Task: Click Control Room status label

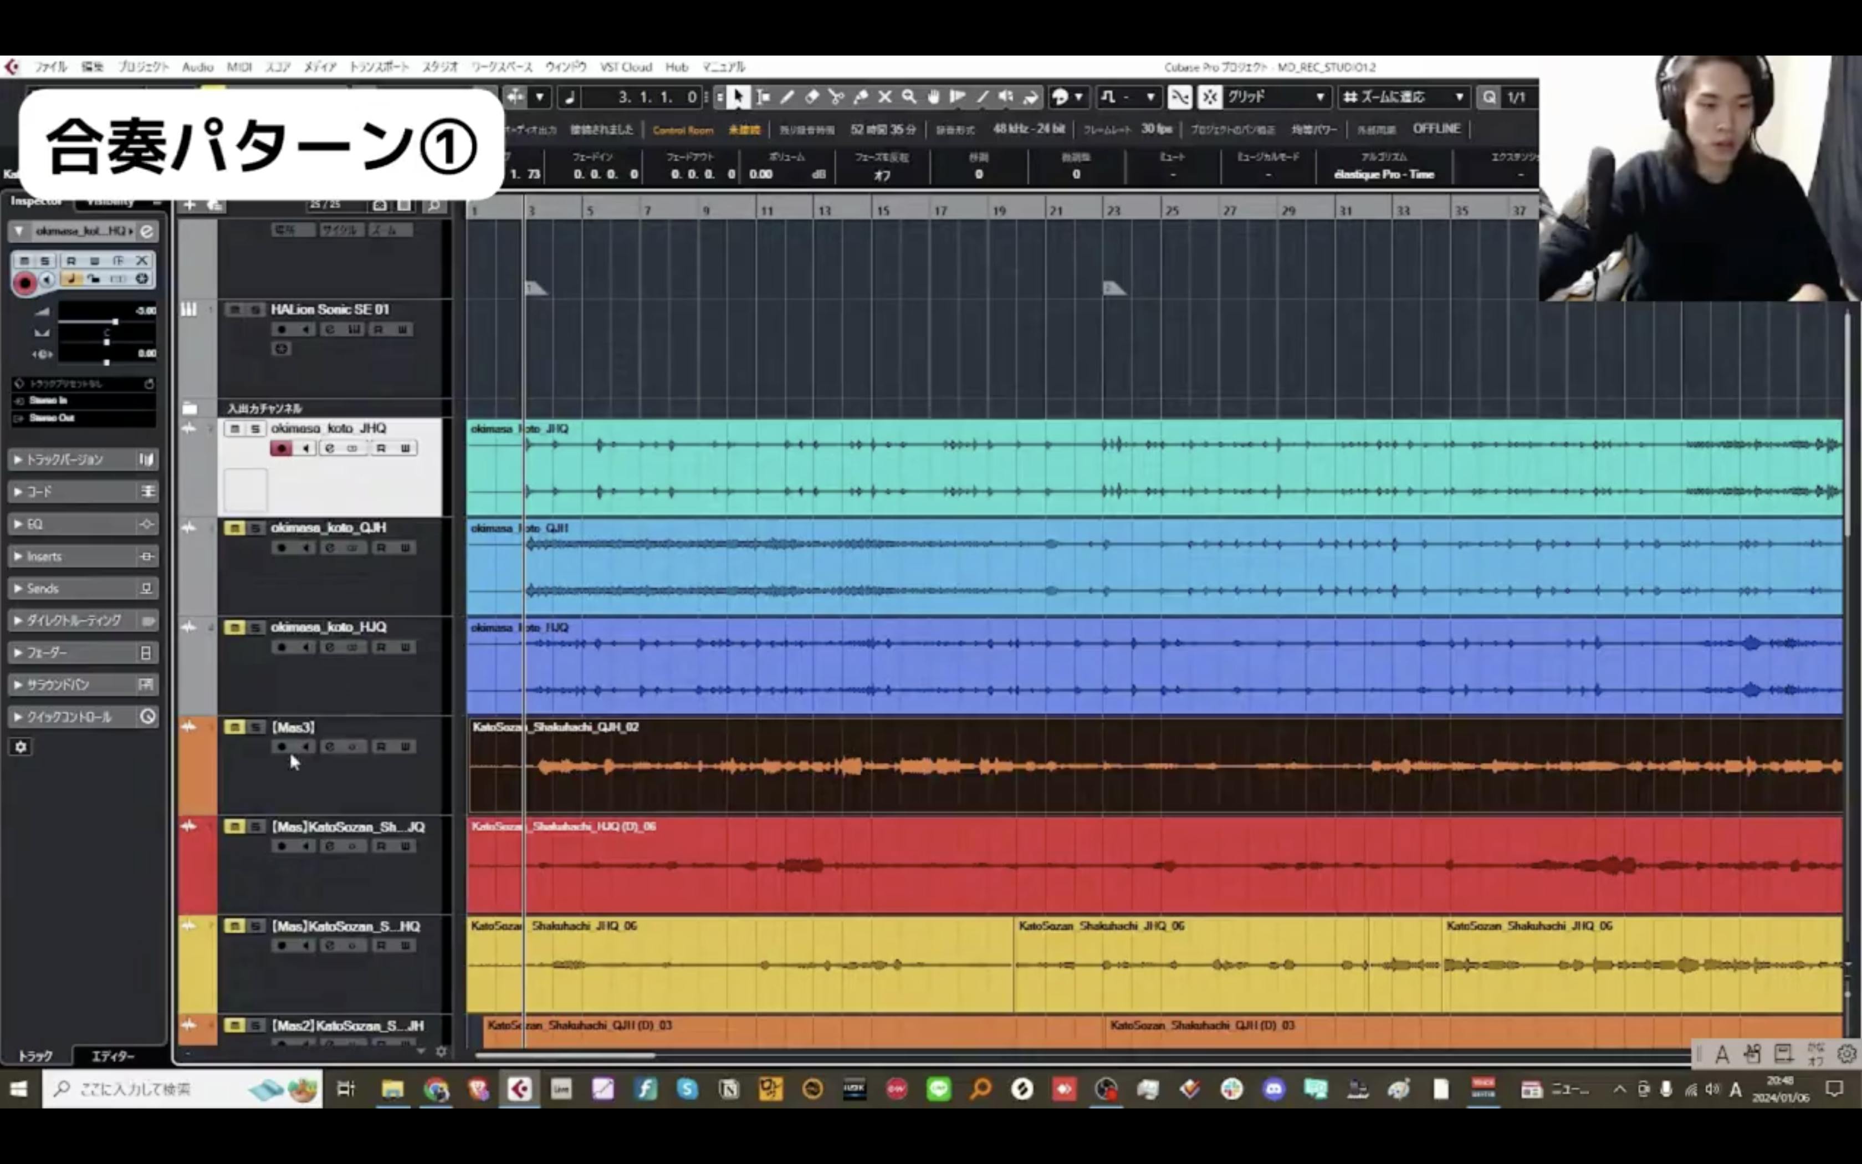Action: (x=683, y=130)
